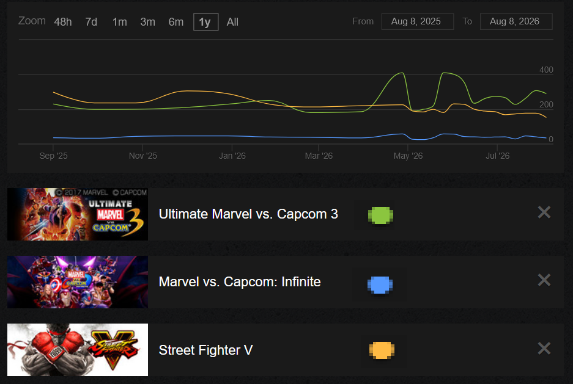The image size is (573, 384).
Task: Click the green Ultimate Marvel vs. Capcom 3 swatch
Action: click(380, 215)
